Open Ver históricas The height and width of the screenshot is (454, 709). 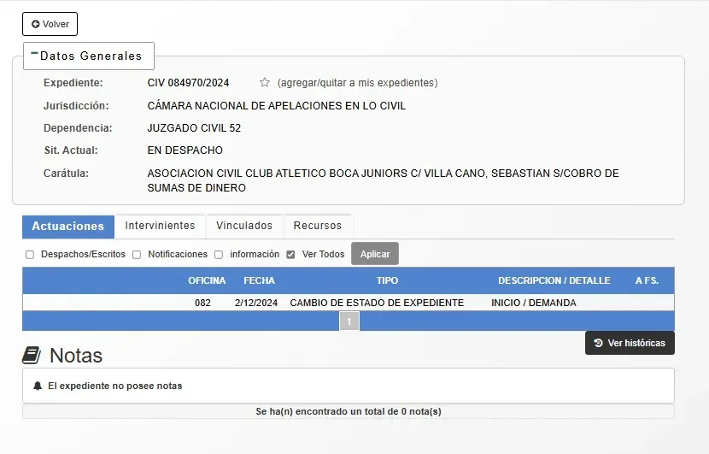[x=630, y=343]
